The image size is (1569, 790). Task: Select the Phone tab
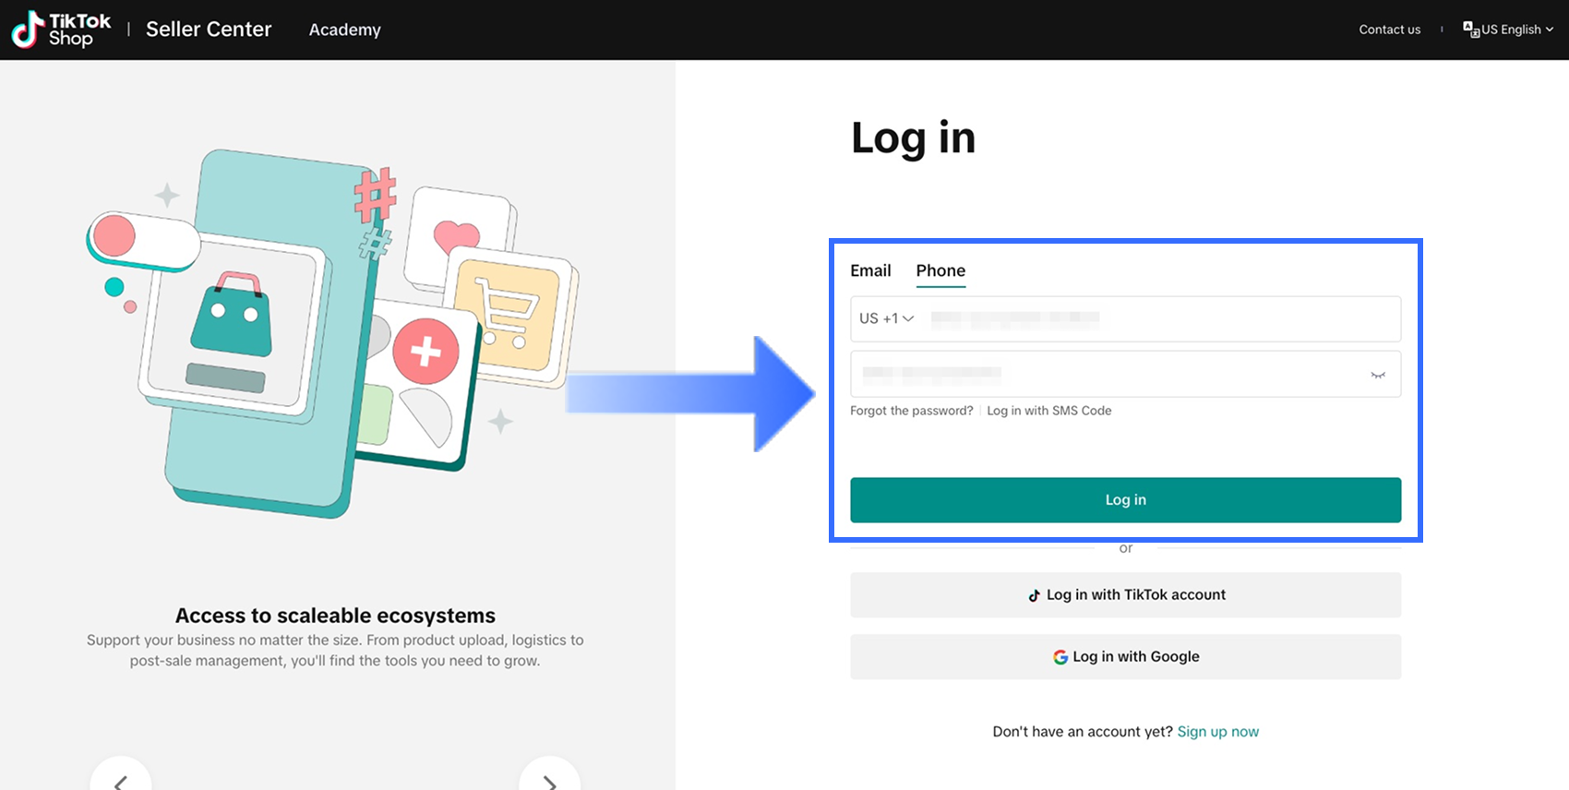click(x=940, y=270)
